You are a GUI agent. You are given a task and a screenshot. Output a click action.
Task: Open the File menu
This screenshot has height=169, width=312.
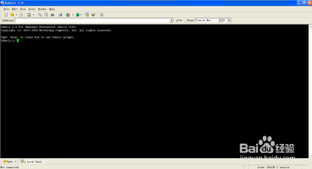7,9
